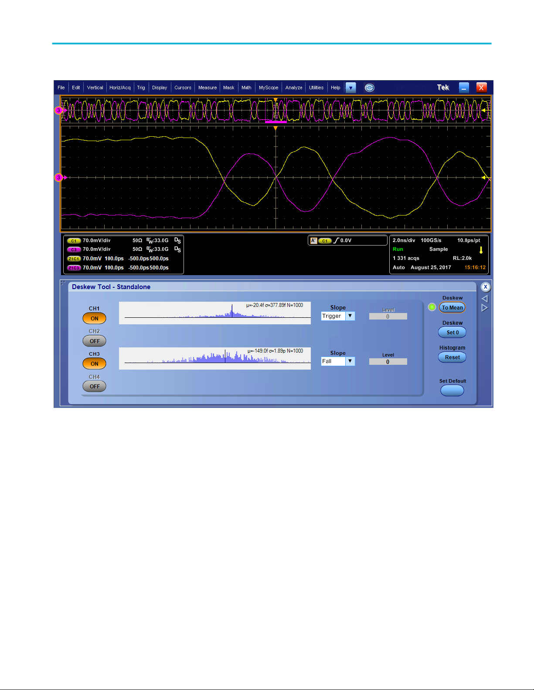Close the oscilloscope application window

tap(481, 88)
